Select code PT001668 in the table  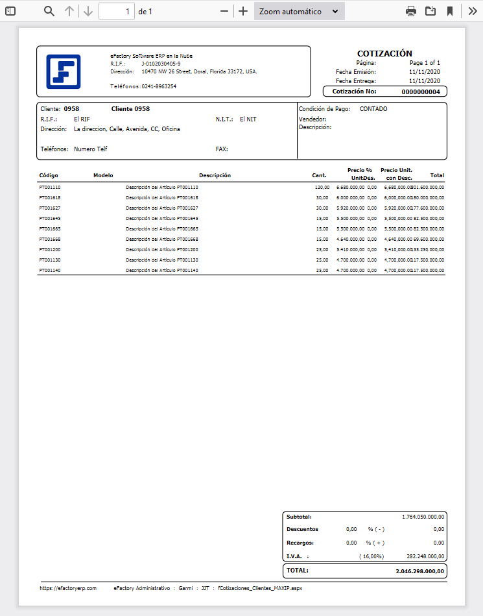point(50,240)
